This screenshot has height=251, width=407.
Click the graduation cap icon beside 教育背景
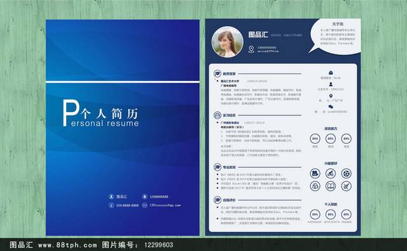[217, 74]
